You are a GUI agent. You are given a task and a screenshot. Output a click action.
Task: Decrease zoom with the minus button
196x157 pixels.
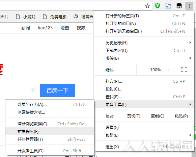coord(143,70)
